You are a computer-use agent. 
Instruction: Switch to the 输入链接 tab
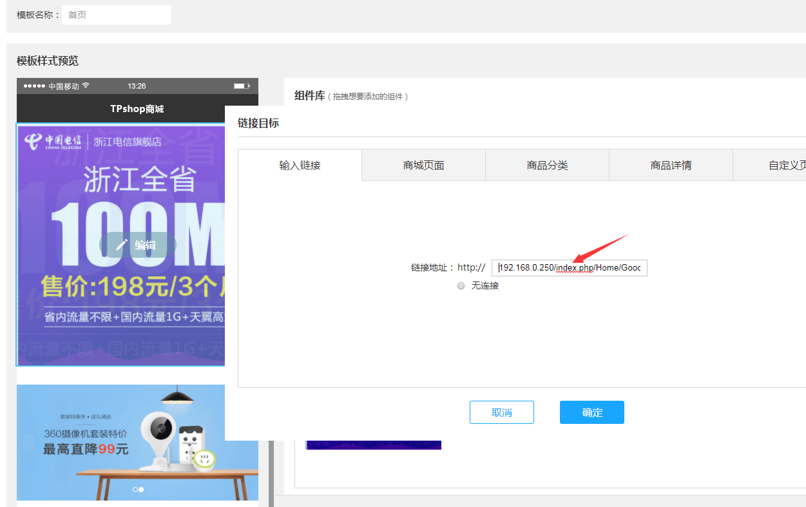pos(300,166)
